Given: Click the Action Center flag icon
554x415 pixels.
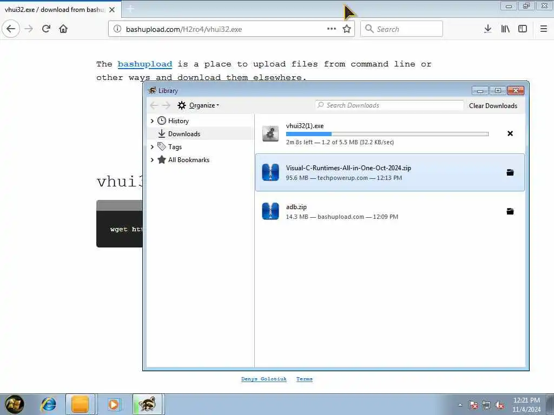Looking at the screenshot, I should [473, 405].
